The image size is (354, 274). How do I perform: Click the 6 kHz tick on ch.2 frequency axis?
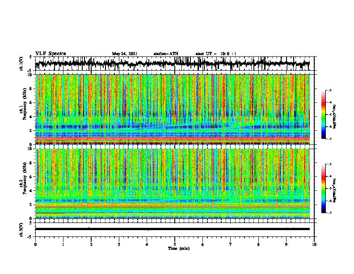click(31, 177)
